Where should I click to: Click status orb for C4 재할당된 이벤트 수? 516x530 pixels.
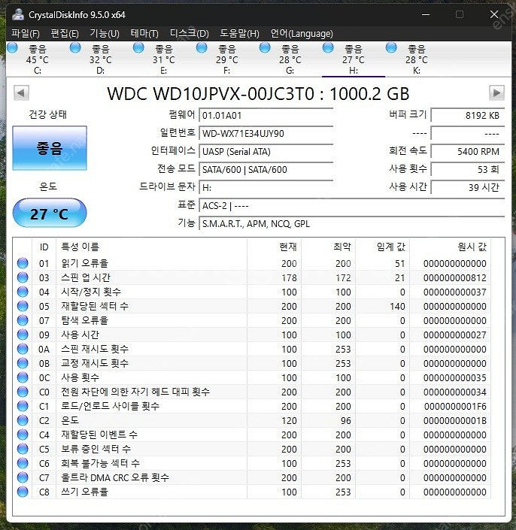(23, 435)
